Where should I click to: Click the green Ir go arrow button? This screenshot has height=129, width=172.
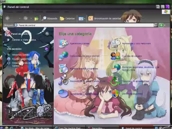[x=161, y=25]
